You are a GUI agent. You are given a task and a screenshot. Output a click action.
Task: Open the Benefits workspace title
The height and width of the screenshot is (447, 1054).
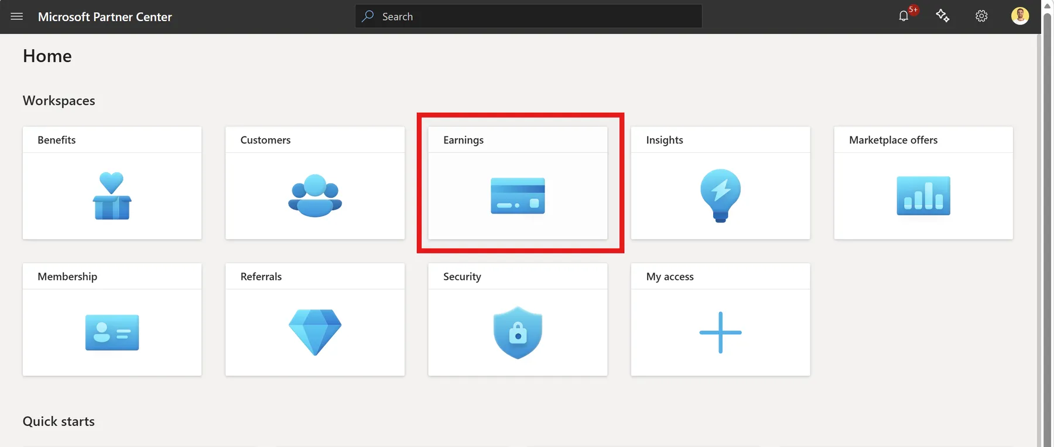point(57,140)
